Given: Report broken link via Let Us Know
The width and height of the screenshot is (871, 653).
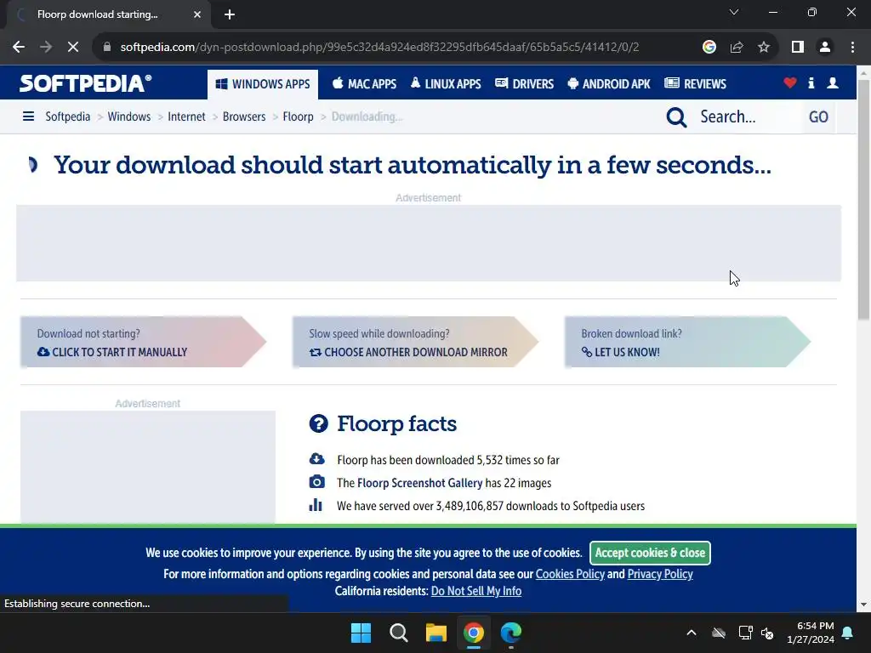Looking at the screenshot, I should (x=687, y=342).
